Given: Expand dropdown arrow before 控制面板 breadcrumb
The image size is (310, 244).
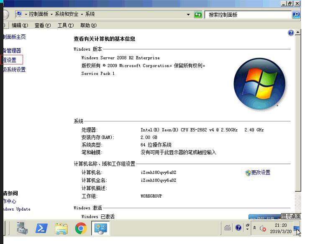Looking at the screenshot, I should pyautogui.click(x=26, y=14).
